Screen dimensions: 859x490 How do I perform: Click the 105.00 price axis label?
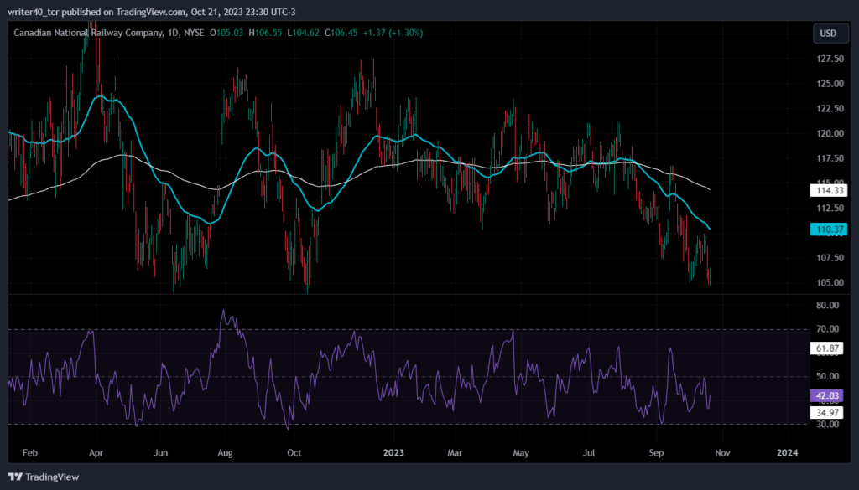pos(830,283)
